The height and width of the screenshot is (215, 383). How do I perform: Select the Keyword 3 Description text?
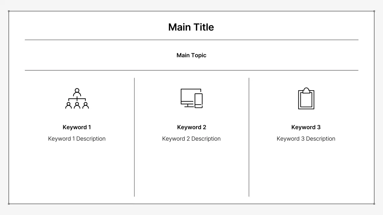tap(306, 139)
